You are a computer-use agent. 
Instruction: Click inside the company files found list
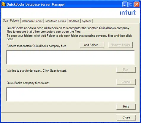(x=70, y=94)
